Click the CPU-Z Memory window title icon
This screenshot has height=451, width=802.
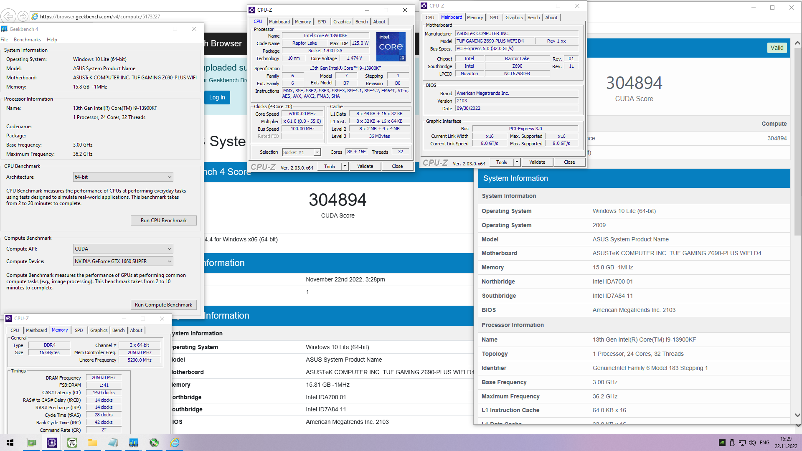(x=9, y=319)
